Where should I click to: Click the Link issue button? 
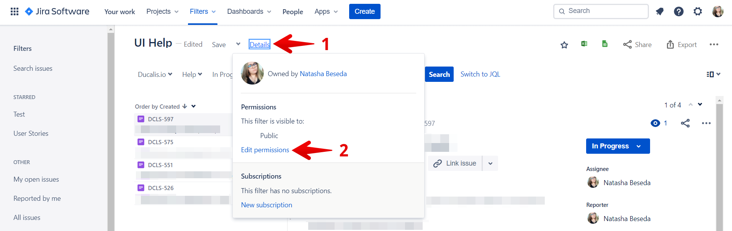click(455, 163)
